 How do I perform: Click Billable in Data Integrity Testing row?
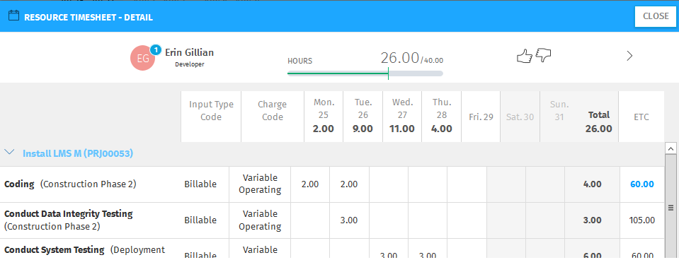tap(200, 220)
